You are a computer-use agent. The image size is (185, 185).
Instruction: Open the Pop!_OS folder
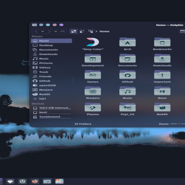pyautogui.click(x=127, y=107)
